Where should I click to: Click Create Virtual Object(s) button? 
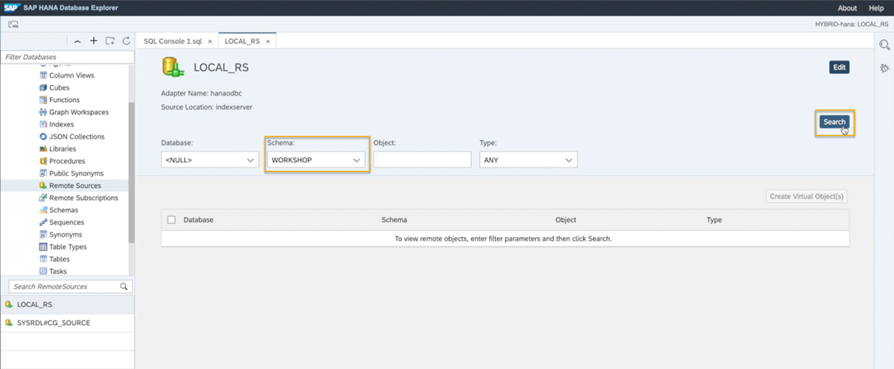(807, 196)
